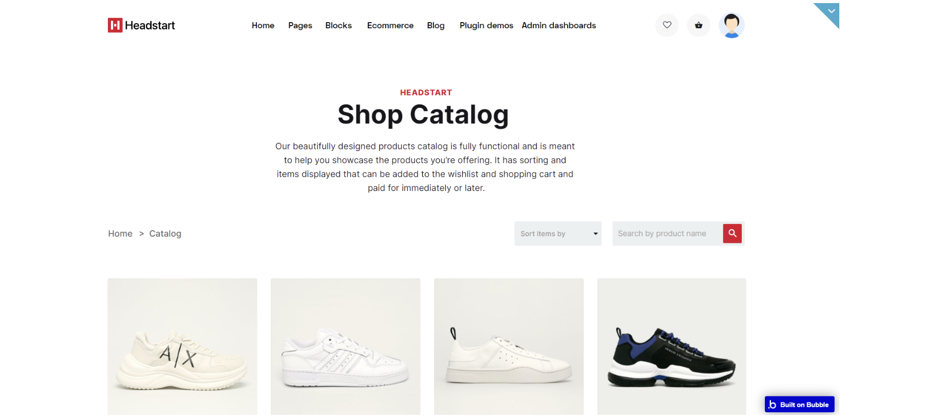The image size is (940, 420).
Task: Open the Home menu item
Action: 263,26
